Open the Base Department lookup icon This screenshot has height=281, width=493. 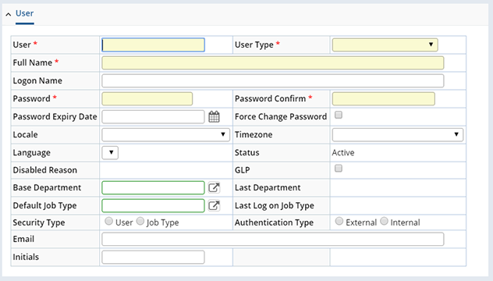(214, 188)
